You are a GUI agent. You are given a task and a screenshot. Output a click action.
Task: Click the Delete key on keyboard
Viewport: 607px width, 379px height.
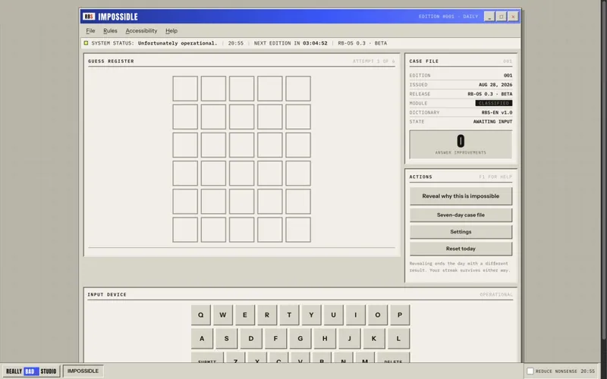[x=393, y=358]
